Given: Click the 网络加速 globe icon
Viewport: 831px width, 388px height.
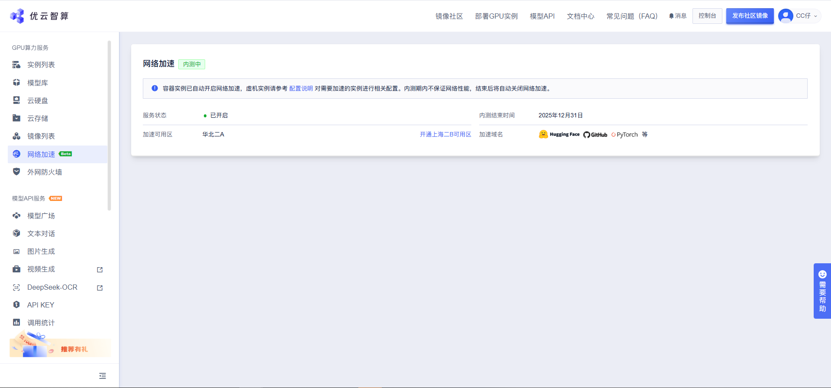Looking at the screenshot, I should tap(16, 154).
